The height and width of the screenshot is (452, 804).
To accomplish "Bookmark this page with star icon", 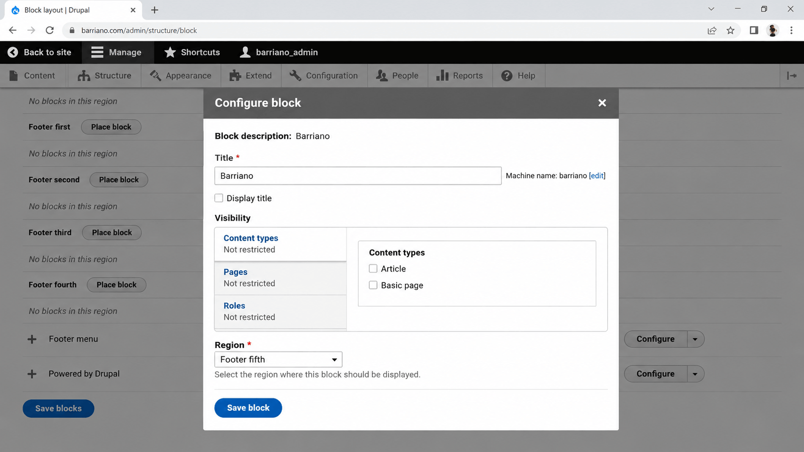I will 730,30.
